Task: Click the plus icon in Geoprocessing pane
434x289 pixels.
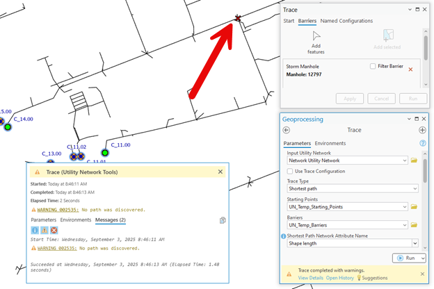Action: point(422,130)
